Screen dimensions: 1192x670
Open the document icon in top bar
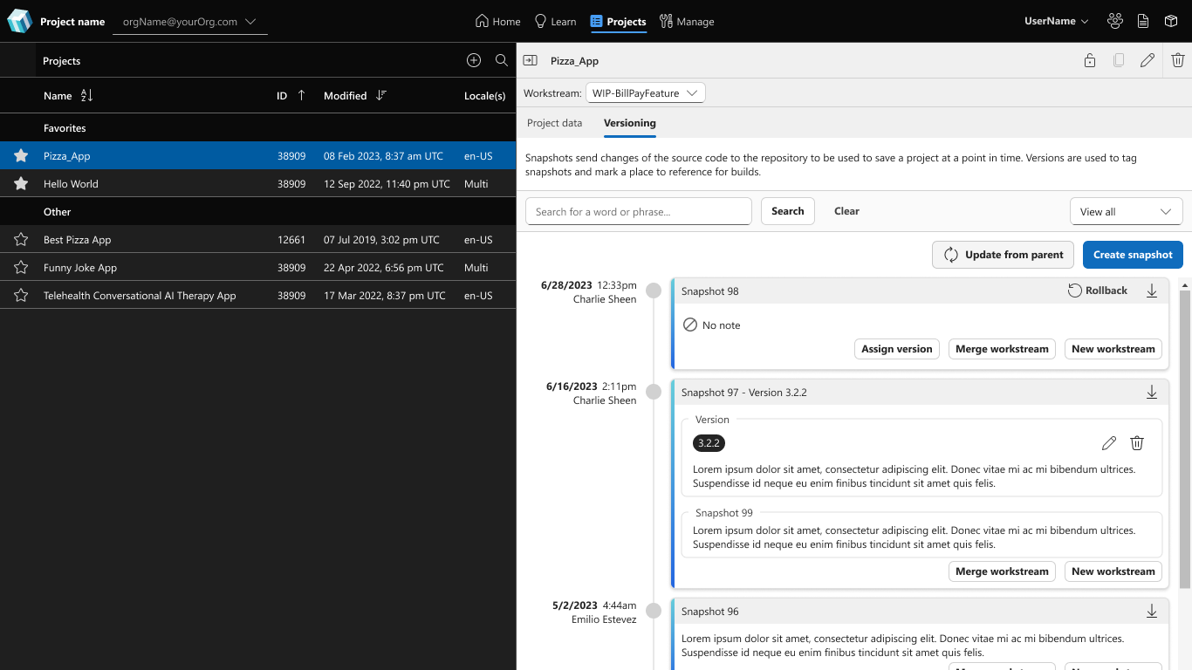(x=1143, y=21)
